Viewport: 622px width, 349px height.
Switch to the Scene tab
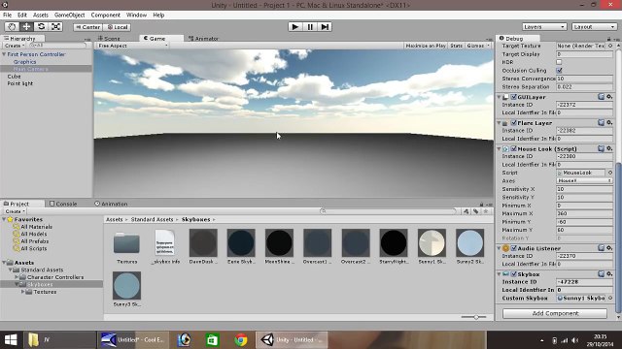(x=109, y=39)
